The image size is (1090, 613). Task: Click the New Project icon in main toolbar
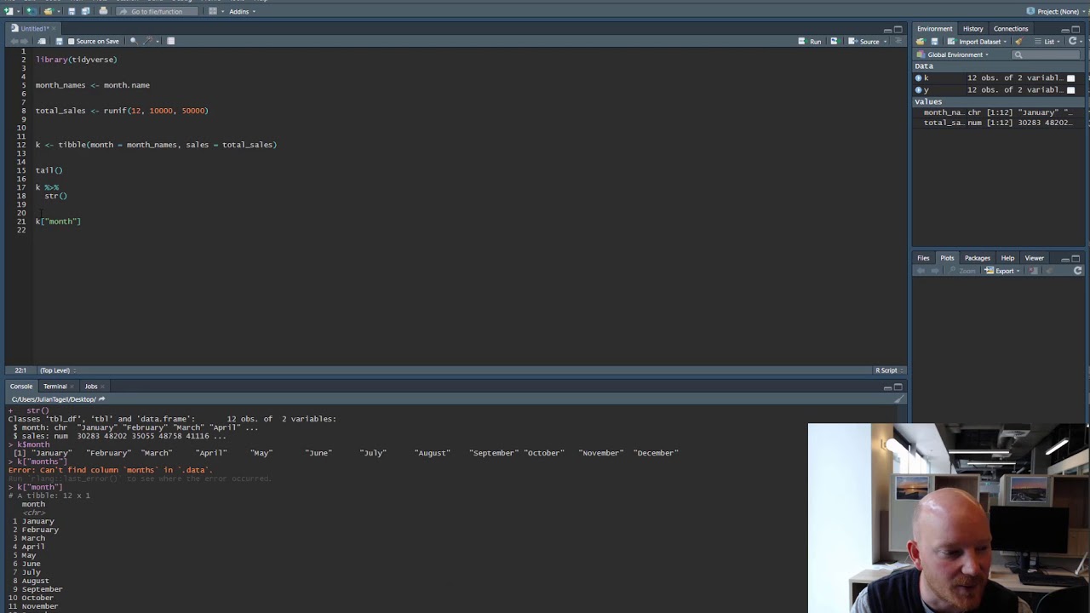pos(30,11)
